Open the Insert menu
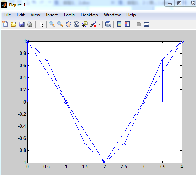196x175 pixels. click(52, 15)
